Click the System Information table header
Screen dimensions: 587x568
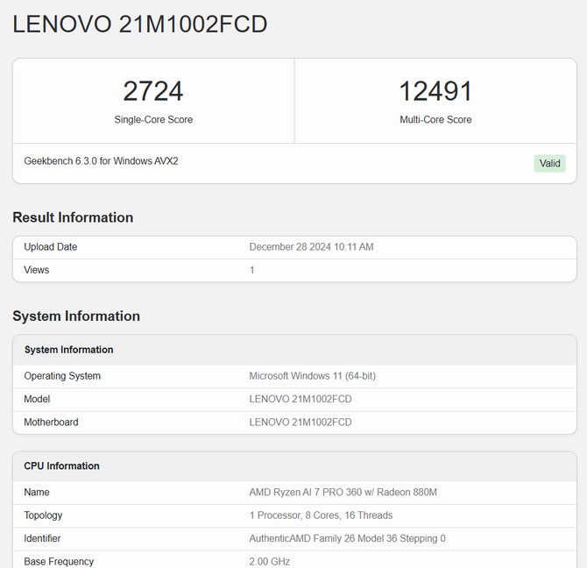pos(294,350)
